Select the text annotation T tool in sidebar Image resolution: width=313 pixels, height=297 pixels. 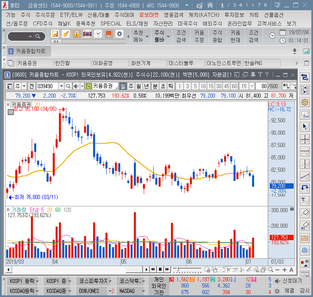[305, 201]
